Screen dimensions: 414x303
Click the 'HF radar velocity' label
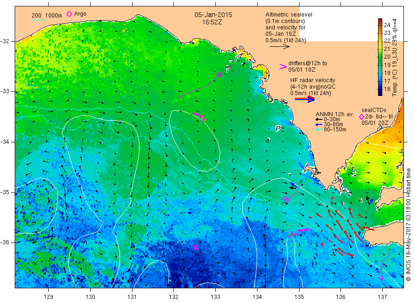pyautogui.click(x=313, y=80)
